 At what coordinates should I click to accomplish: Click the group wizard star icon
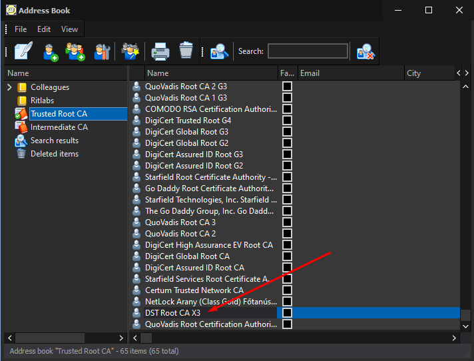(130, 51)
